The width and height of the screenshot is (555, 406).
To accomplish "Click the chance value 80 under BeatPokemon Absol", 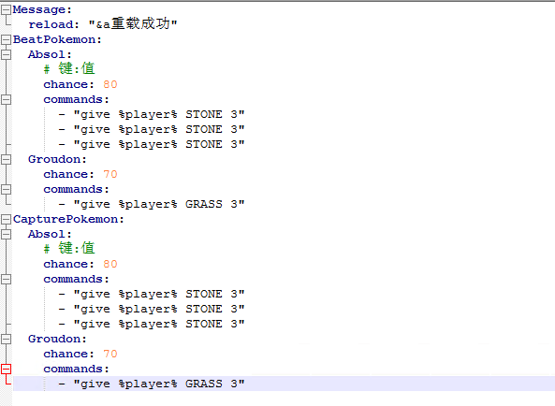I will pyautogui.click(x=110, y=84).
